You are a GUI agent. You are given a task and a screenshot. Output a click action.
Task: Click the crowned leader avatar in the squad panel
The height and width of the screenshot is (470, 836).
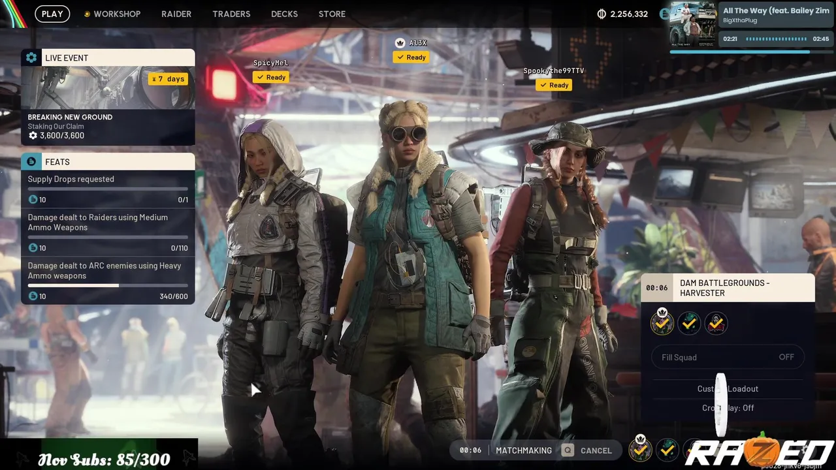click(x=662, y=322)
